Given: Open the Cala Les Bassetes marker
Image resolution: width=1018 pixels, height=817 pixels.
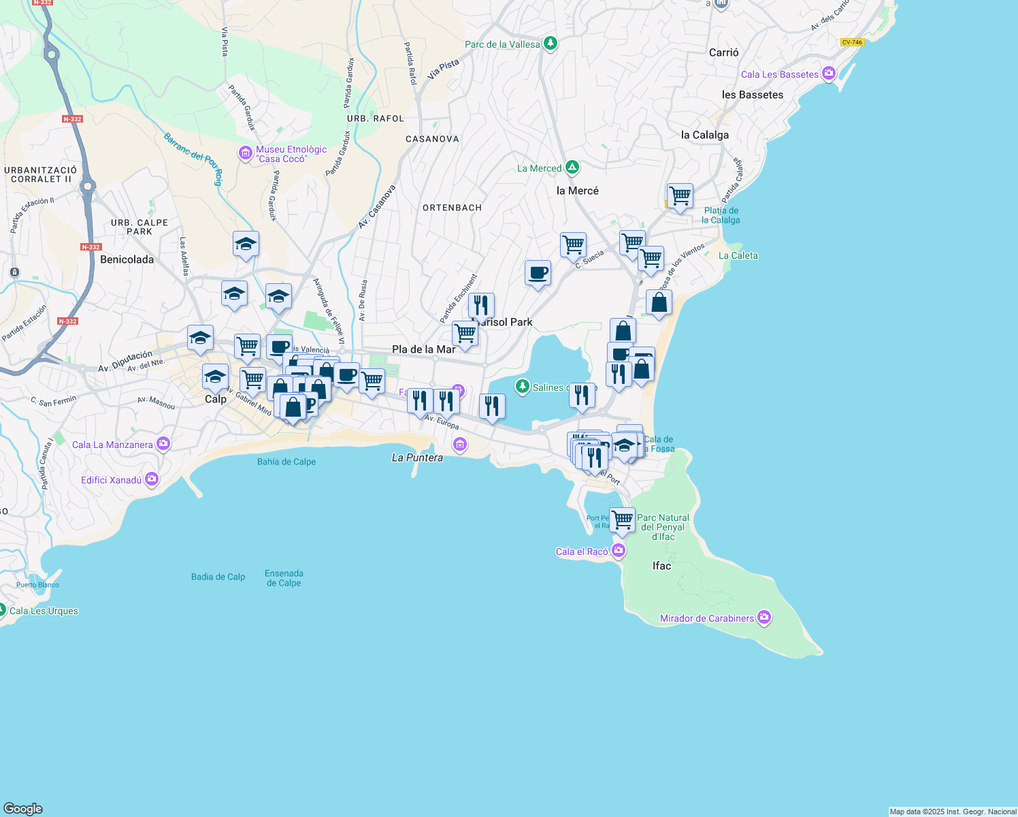Looking at the screenshot, I should pyautogui.click(x=828, y=73).
